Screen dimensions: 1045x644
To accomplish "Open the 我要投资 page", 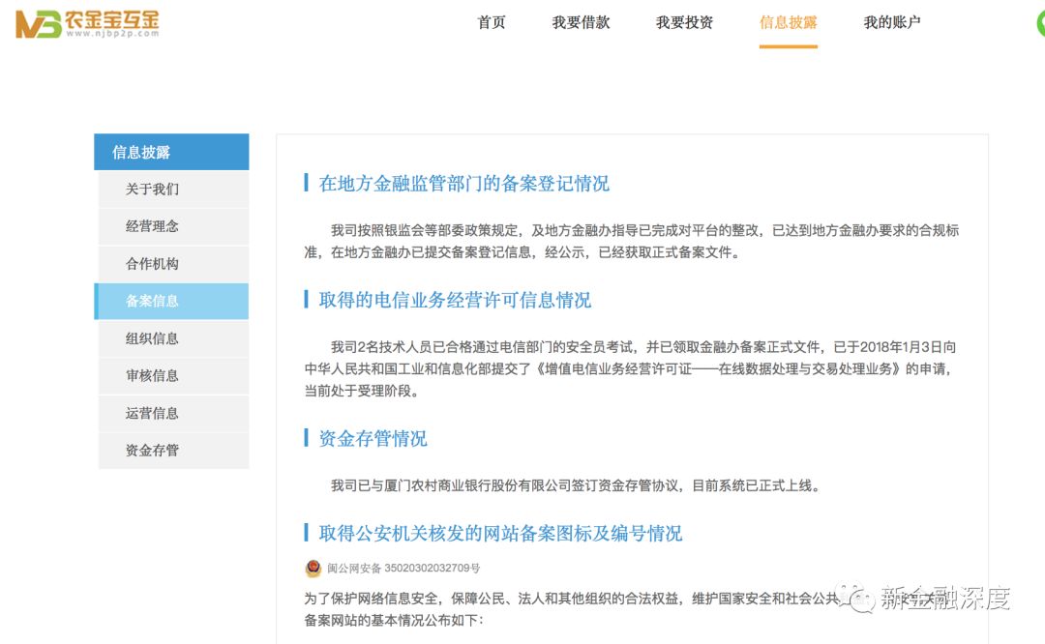I will [x=684, y=22].
